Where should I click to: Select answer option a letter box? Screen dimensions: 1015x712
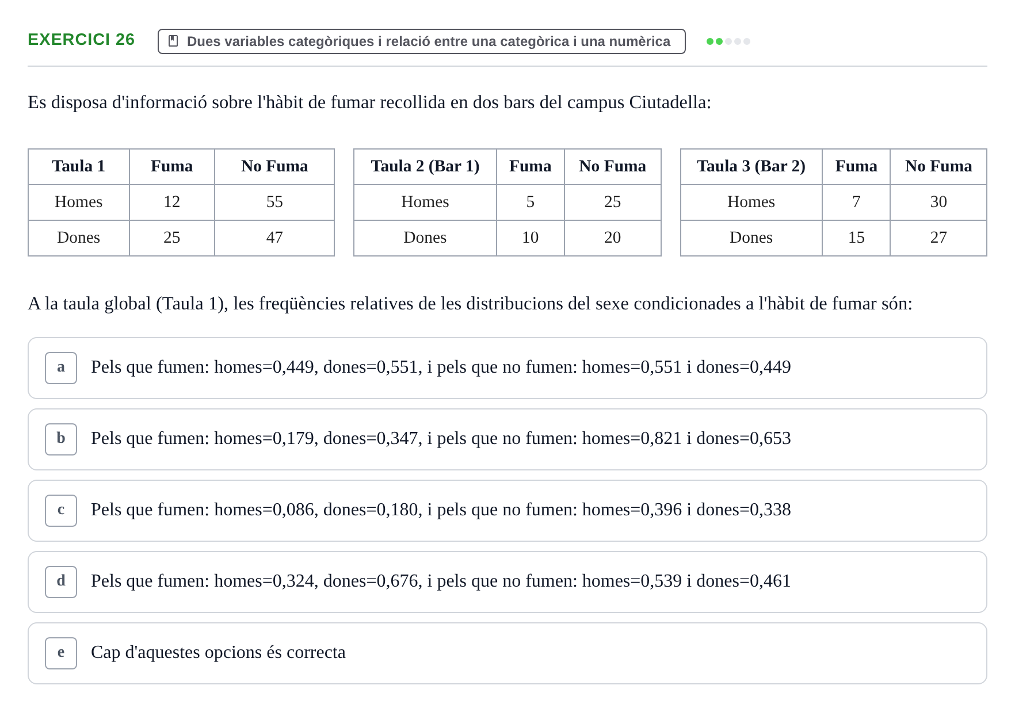(61, 368)
